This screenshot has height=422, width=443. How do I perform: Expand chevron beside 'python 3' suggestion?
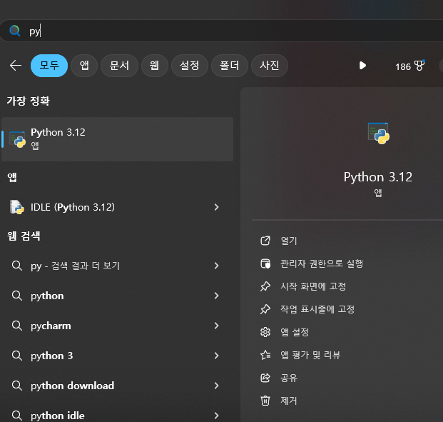click(x=216, y=356)
